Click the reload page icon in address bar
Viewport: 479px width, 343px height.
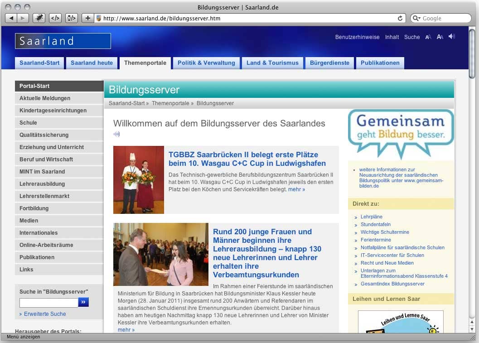tap(400, 19)
